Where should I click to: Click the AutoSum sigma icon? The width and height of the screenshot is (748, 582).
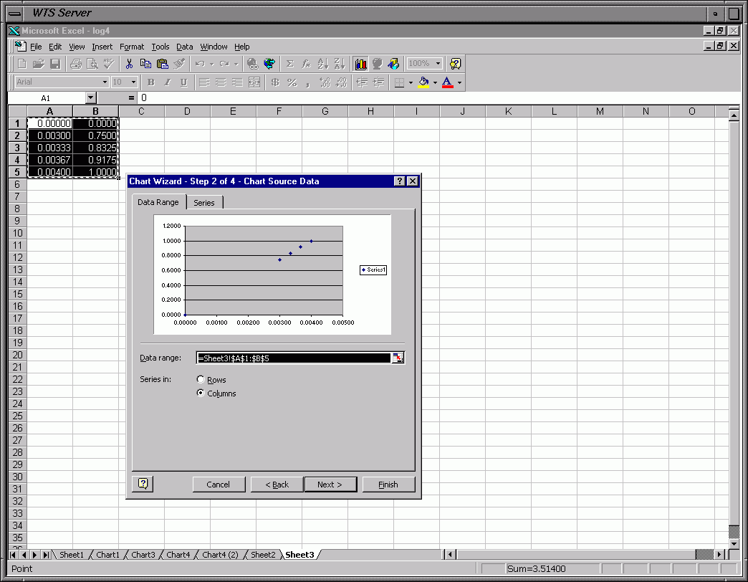click(290, 64)
